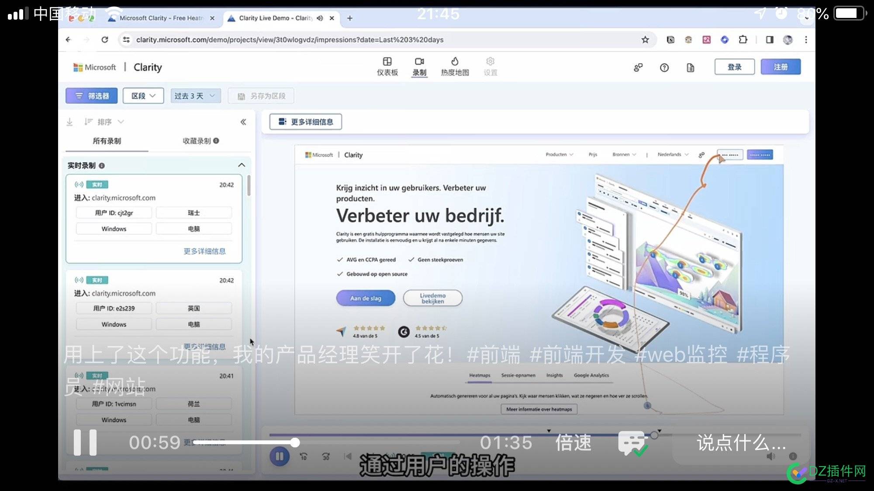The width and height of the screenshot is (874, 491).
Task: Open the browser side panel icon
Action: click(770, 40)
